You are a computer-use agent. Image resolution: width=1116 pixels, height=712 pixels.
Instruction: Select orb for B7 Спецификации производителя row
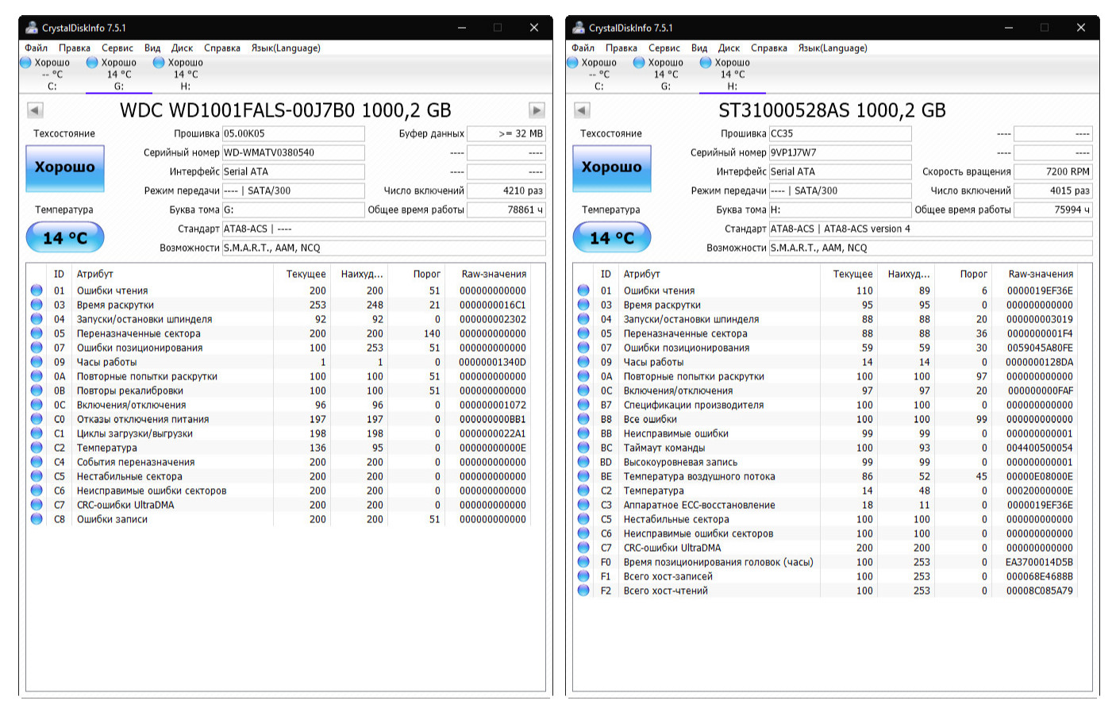click(583, 405)
